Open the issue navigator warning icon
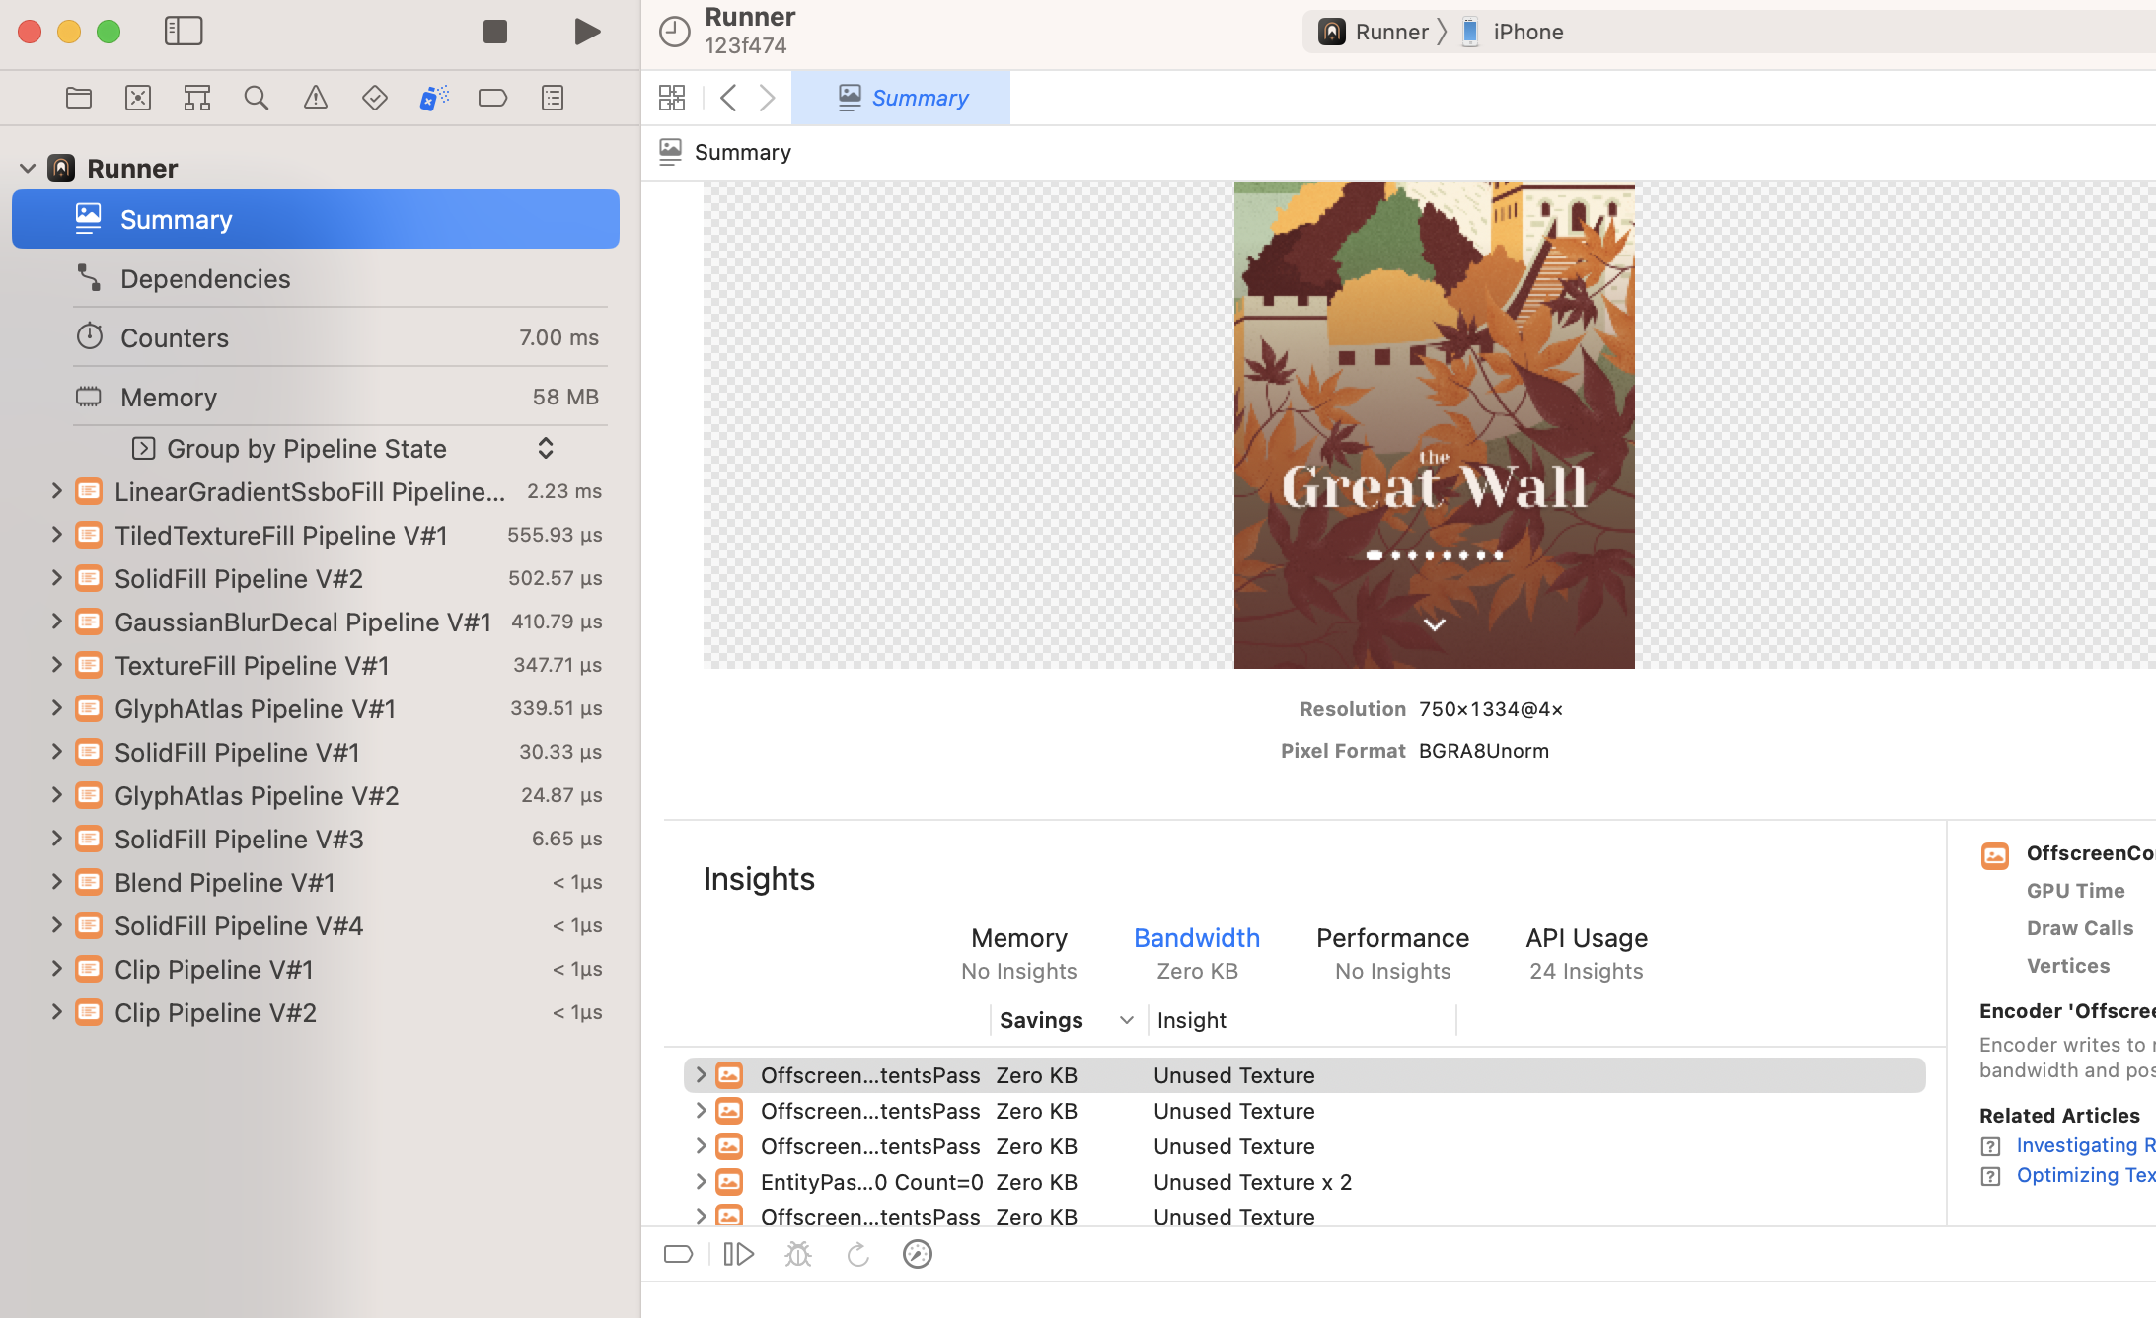The width and height of the screenshot is (2156, 1318). [x=316, y=98]
